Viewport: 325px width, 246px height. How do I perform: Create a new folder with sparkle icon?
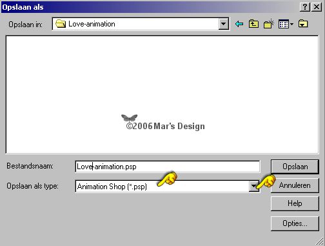[269, 24]
